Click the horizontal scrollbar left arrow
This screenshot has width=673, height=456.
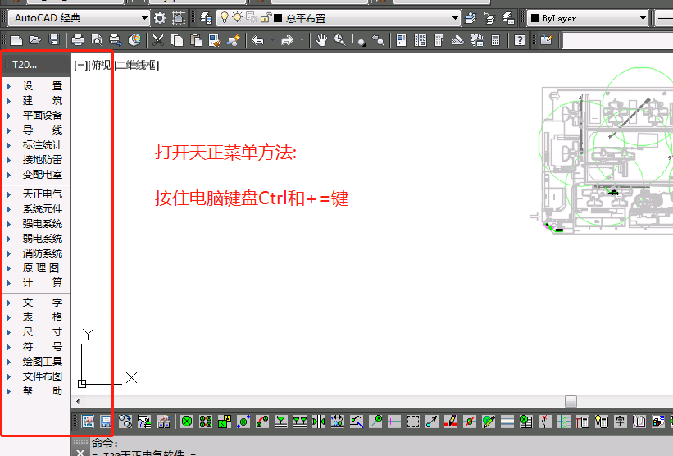coord(78,401)
